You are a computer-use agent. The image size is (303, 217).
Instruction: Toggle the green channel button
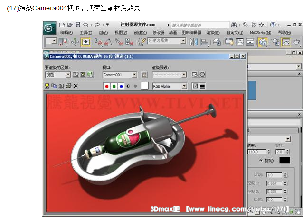pyautogui.click(x=114, y=86)
